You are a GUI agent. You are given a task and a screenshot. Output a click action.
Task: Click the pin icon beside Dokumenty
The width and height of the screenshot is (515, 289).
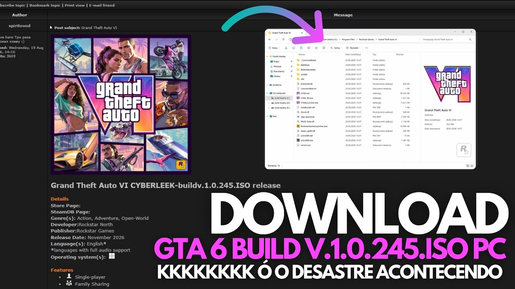(x=291, y=71)
